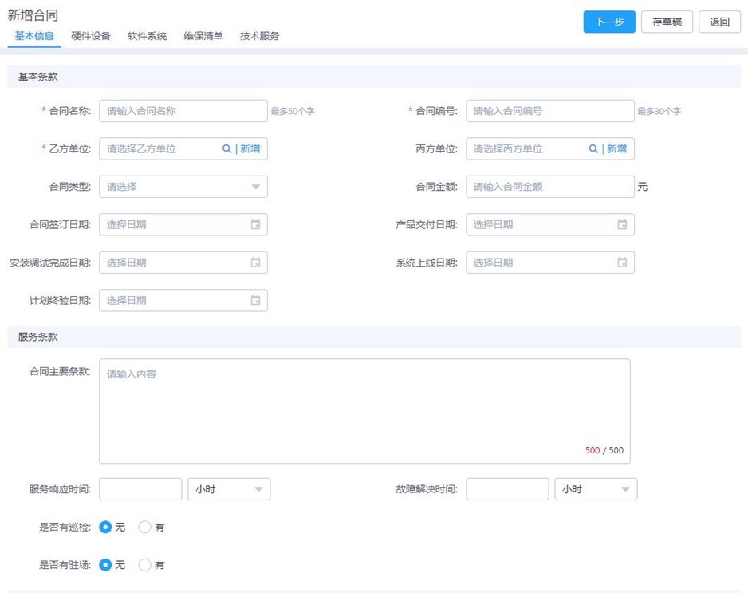This screenshot has width=748, height=593.
Task: Click 新增 link in 丙方单位 field
Action: click(616, 149)
